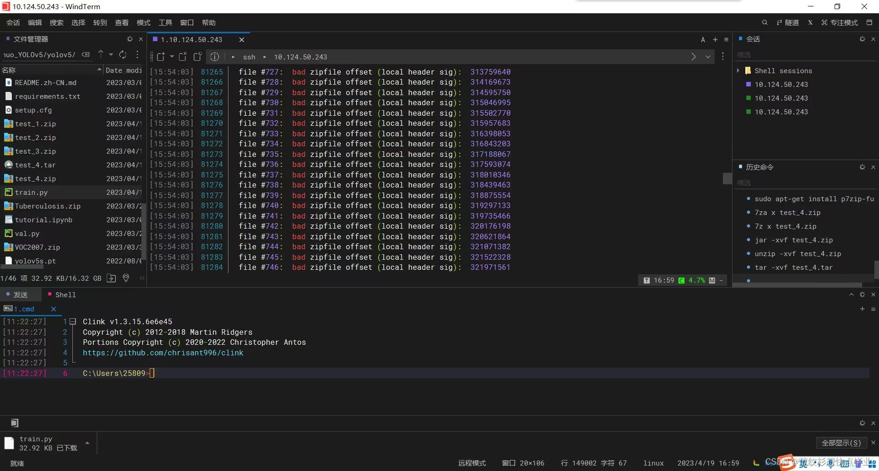Sort files by Date modified column
This screenshot has height=471, width=879.
124,70
